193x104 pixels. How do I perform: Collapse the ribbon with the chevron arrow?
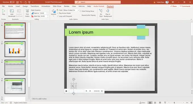[x=191, y=19]
